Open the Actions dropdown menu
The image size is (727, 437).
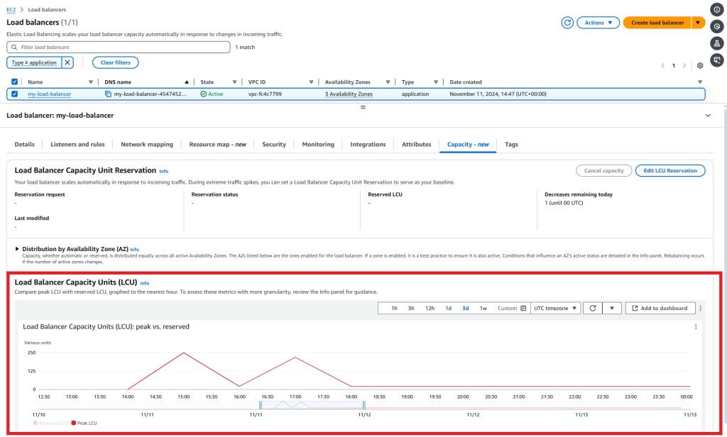tap(598, 22)
